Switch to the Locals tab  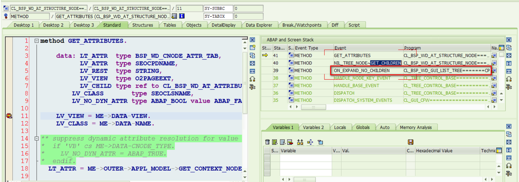coord(340,127)
